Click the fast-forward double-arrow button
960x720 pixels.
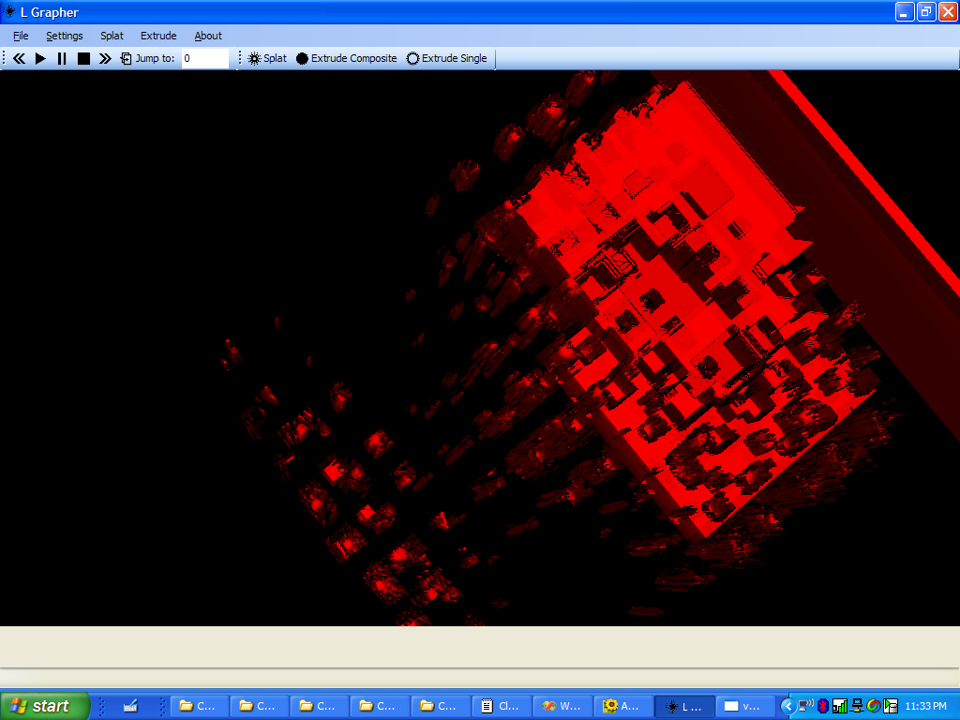click(105, 58)
